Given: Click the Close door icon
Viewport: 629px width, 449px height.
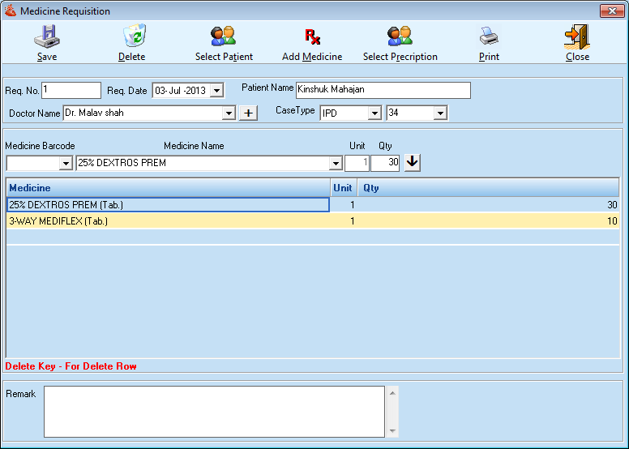Looking at the screenshot, I should (x=577, y=37).
